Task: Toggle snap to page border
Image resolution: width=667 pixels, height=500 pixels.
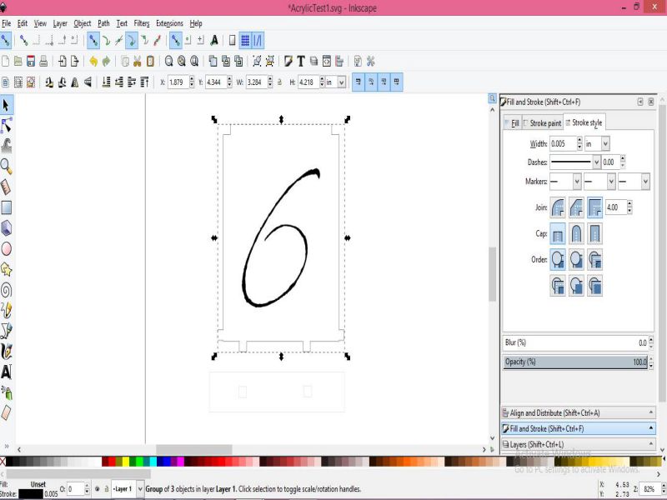Action: tap(232, 40)
